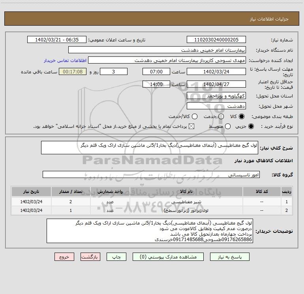Viewport: 304px width, 294px height.
Task: Click the item name لول ژنراتور (ژنراتور سطح)
Action: pyautogui.click(x=186, y=210)
